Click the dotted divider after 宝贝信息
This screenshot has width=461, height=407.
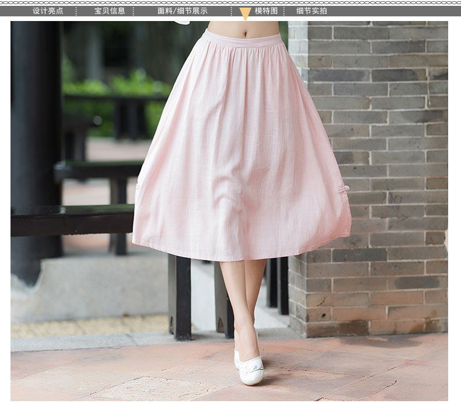(133, 11)
